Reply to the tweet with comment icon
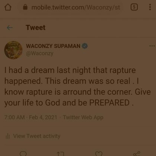The height and width of the screenshot is (156, 156). coord(23,153)
